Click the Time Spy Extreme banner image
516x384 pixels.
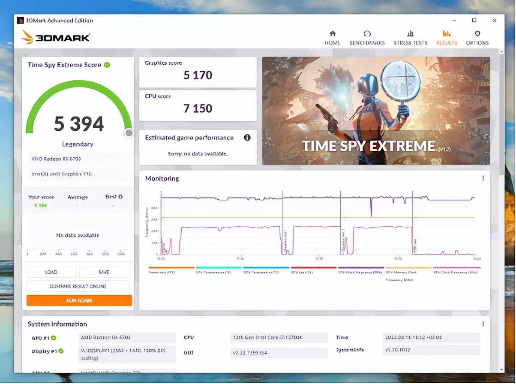tap(375, 111)
